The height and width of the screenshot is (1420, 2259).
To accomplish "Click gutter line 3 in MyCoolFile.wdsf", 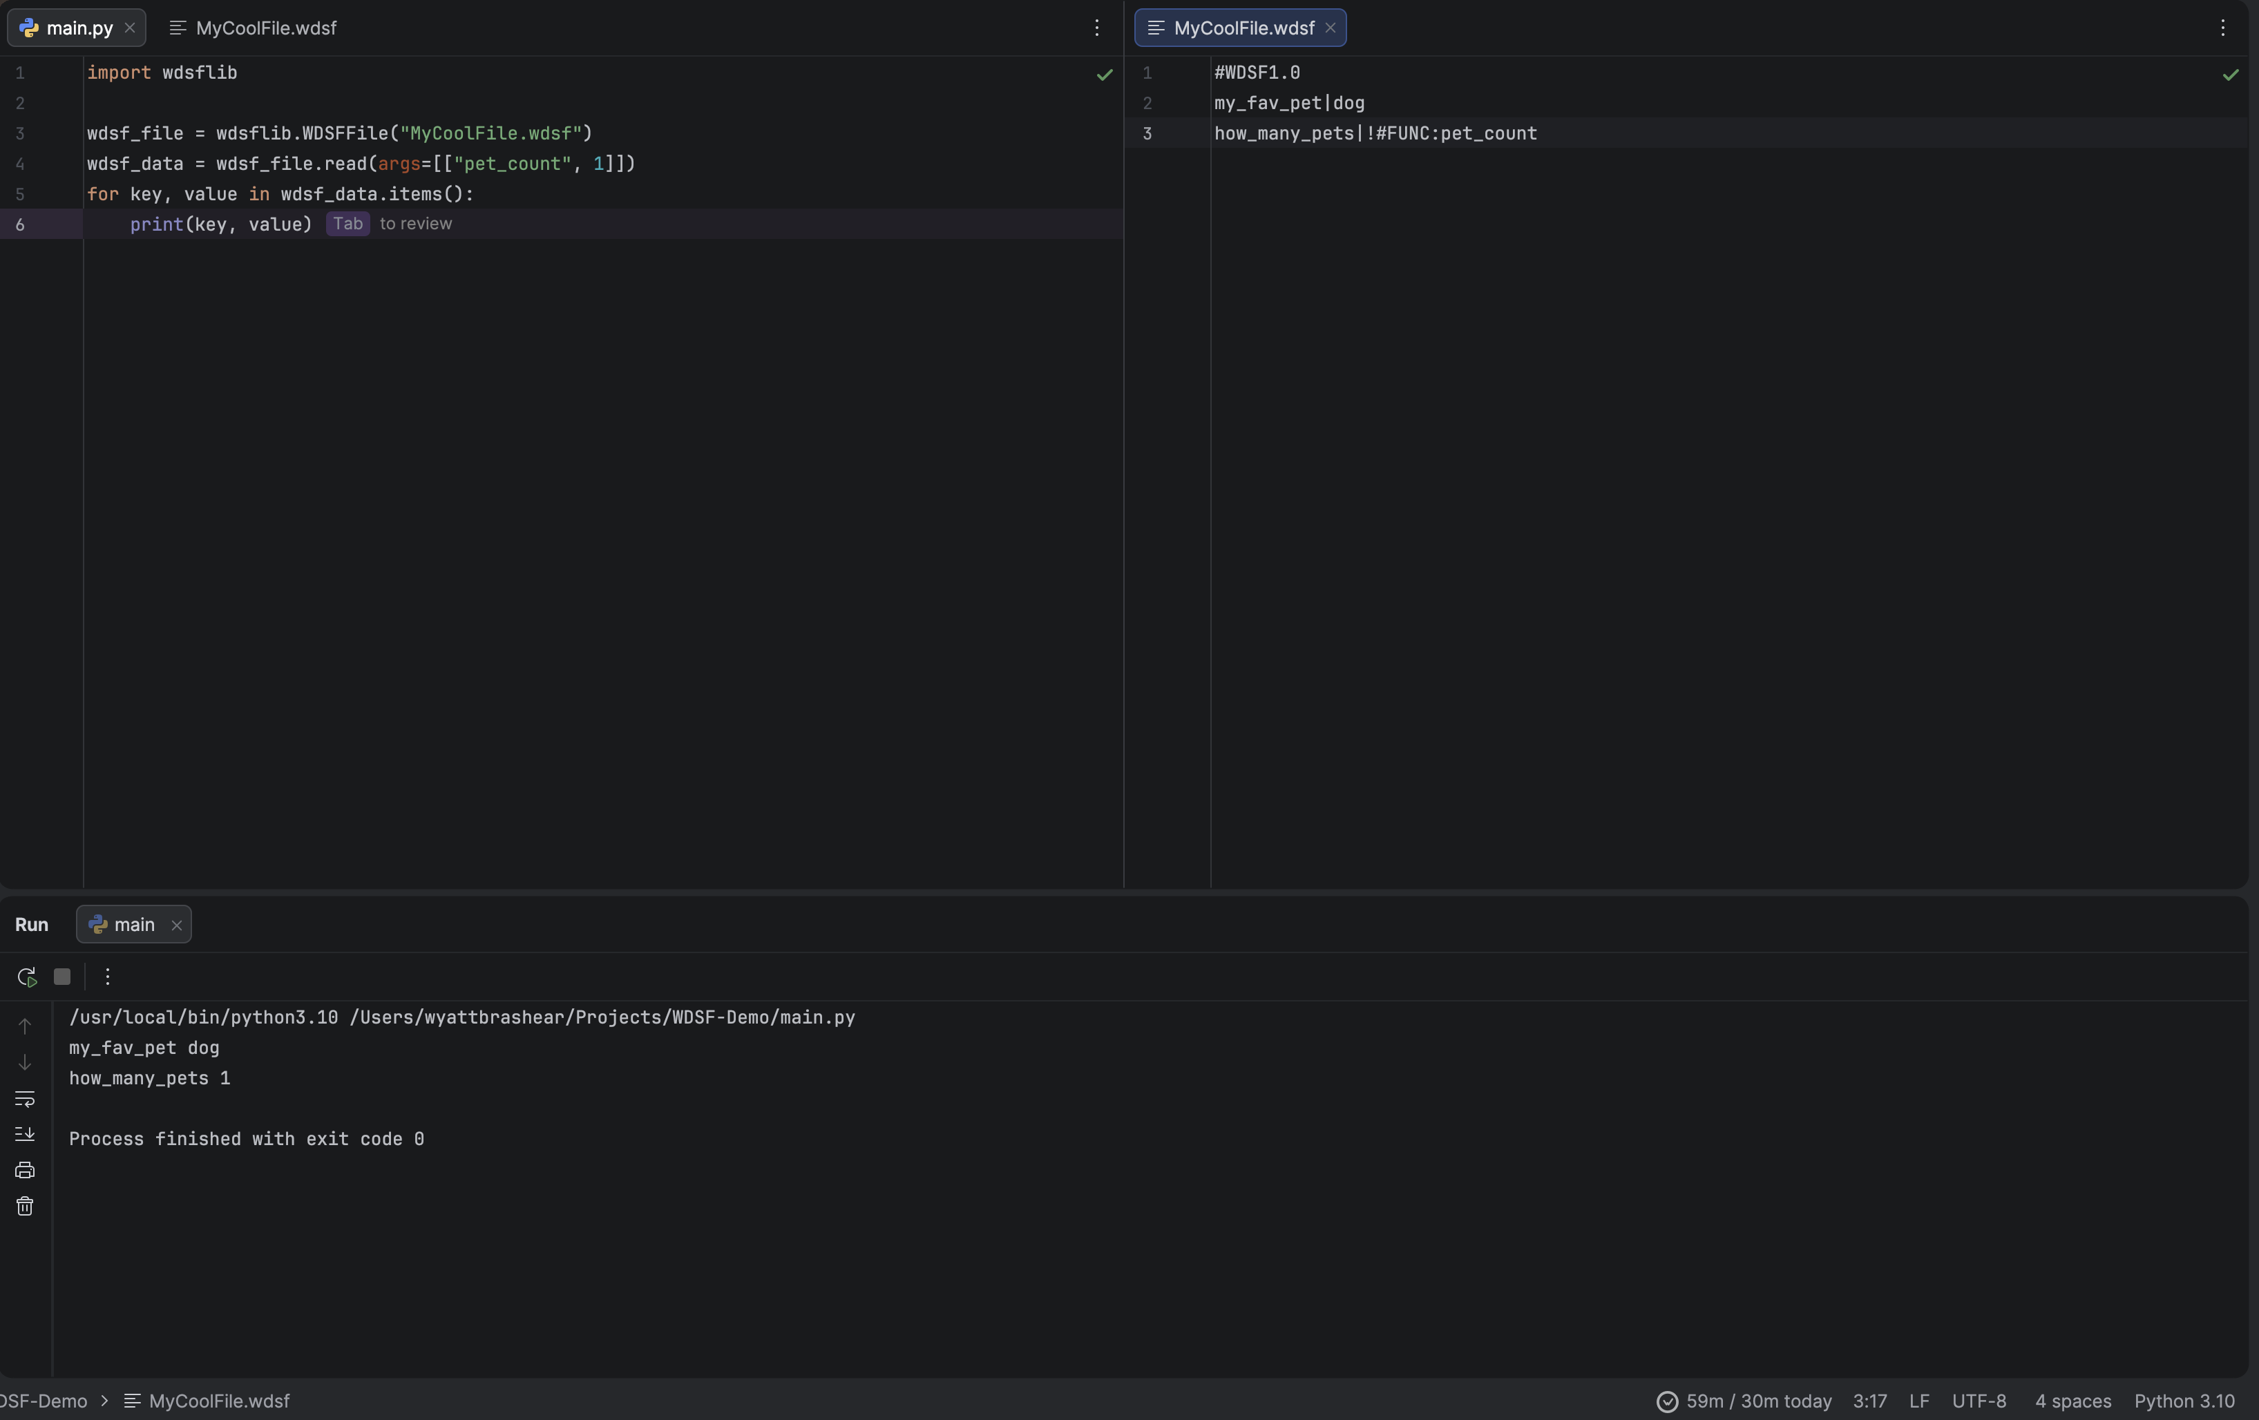I will pos(1146,133).
